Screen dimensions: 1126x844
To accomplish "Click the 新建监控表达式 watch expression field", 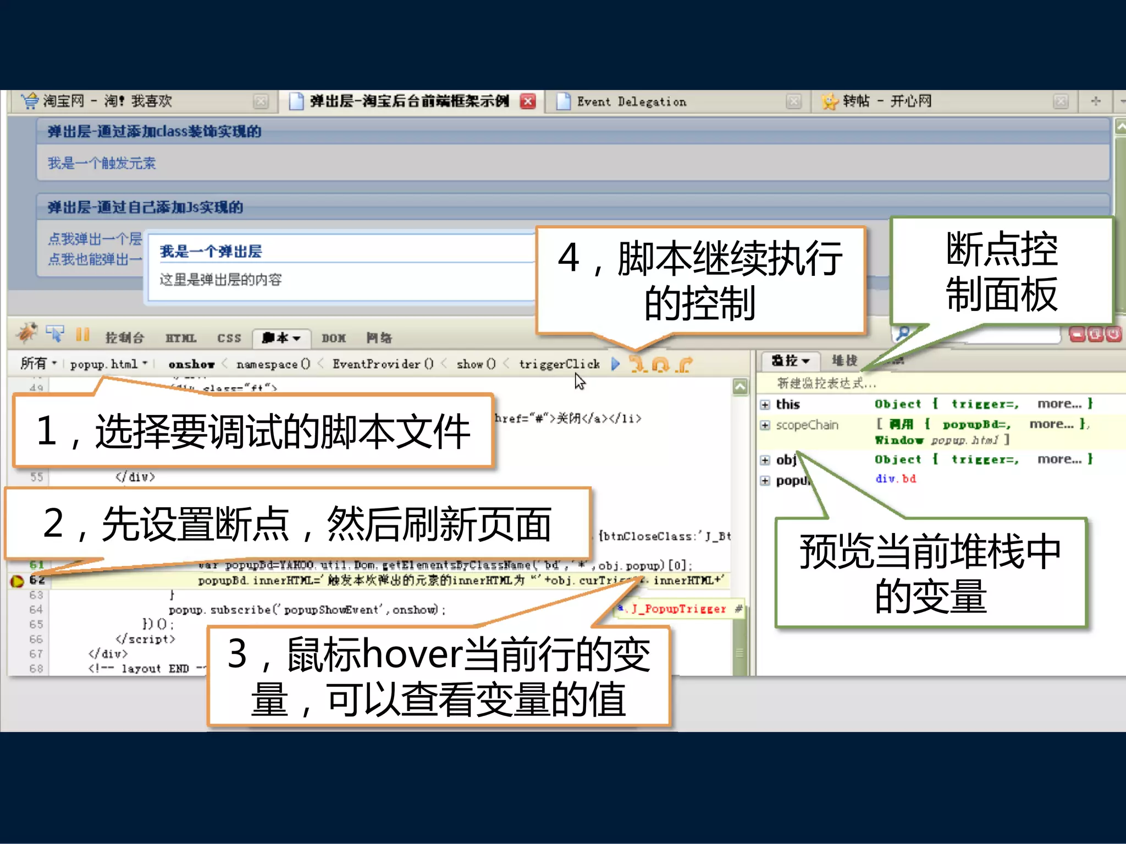I will pos(940,383).
